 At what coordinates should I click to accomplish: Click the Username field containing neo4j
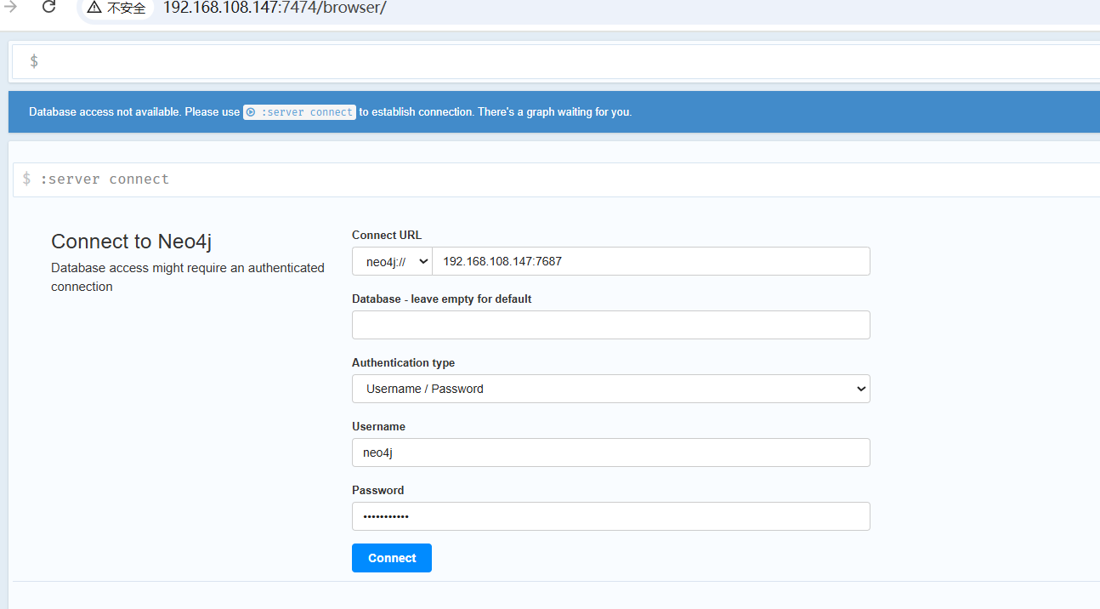pyautogui.click(x=611, y=452)
